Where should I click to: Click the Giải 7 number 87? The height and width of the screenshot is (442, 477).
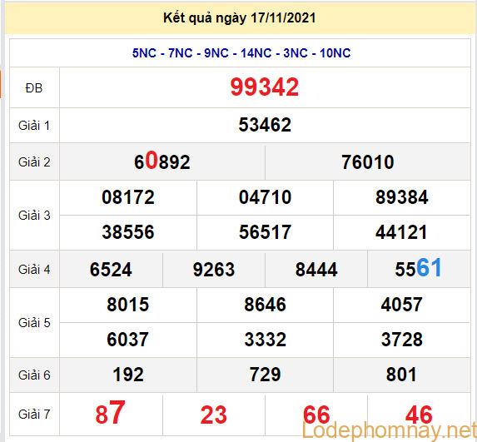110,413
